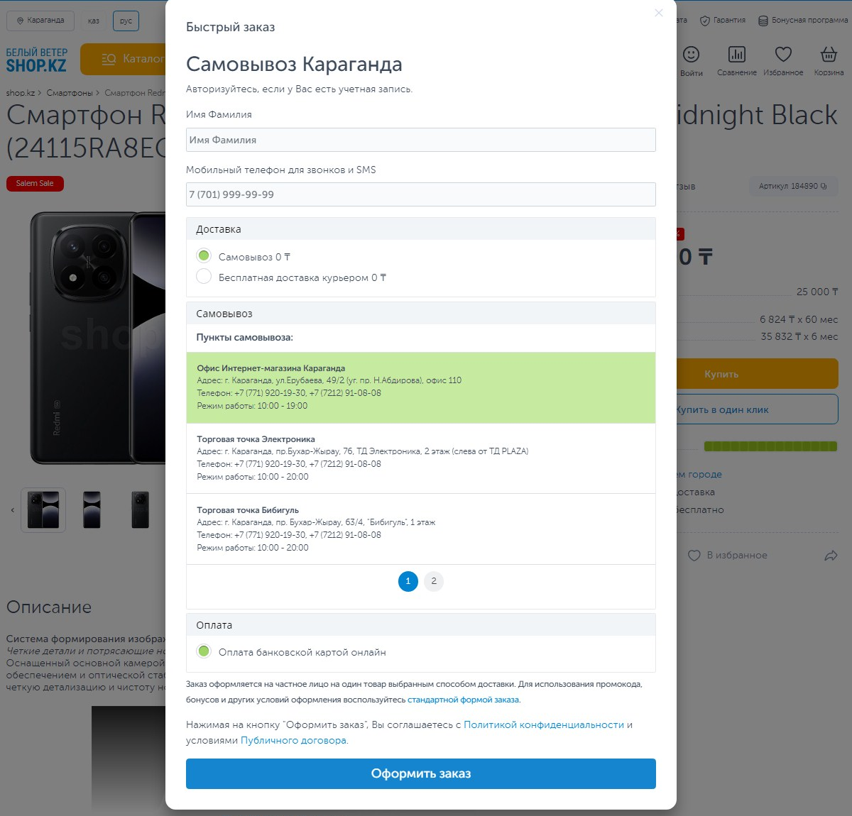Go to previous product thumbnail
Viewport: 852px width, 816px height.
tap(12, 510)
